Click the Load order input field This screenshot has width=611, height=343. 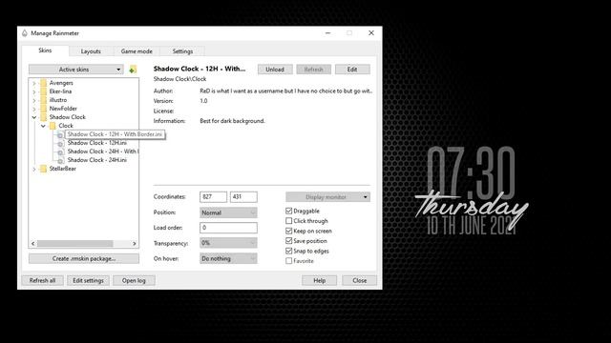tap(228, 228)
